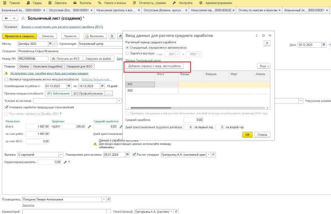Open calendar picker for the Дата field

[x=323, y=45]
